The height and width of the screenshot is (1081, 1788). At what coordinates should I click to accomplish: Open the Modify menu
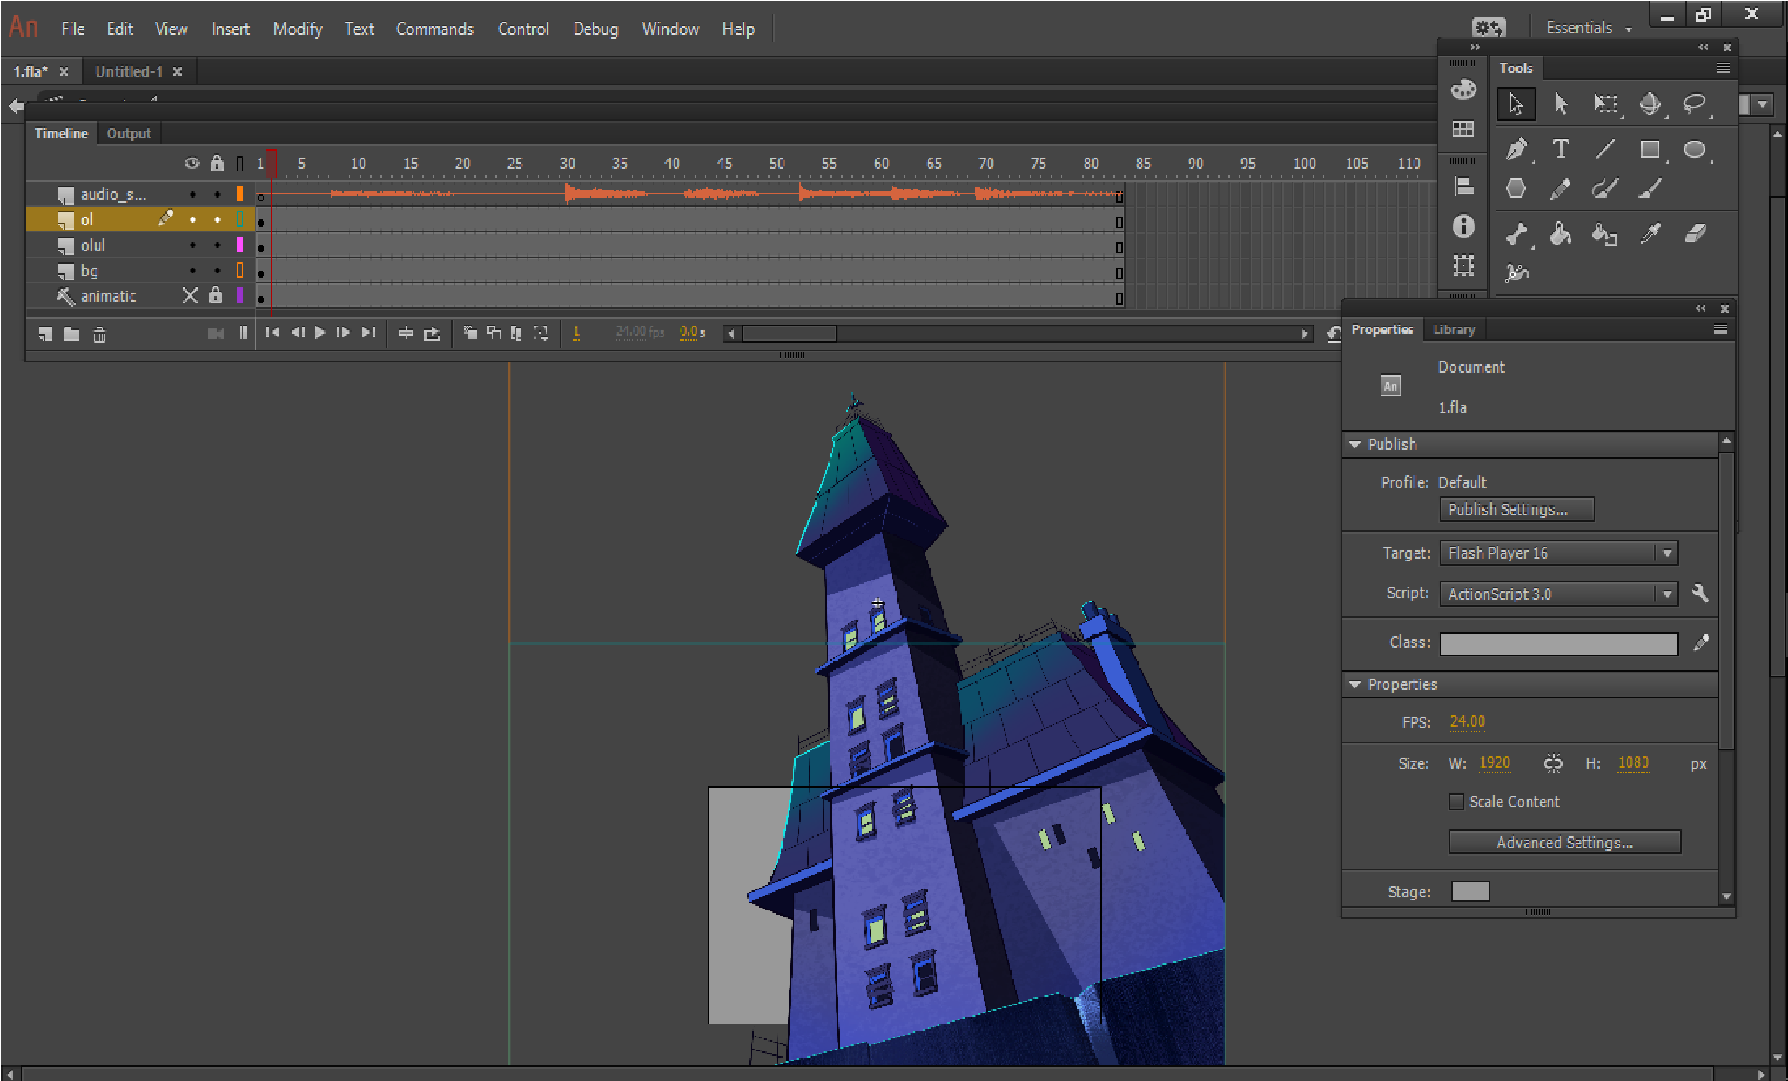298,29
